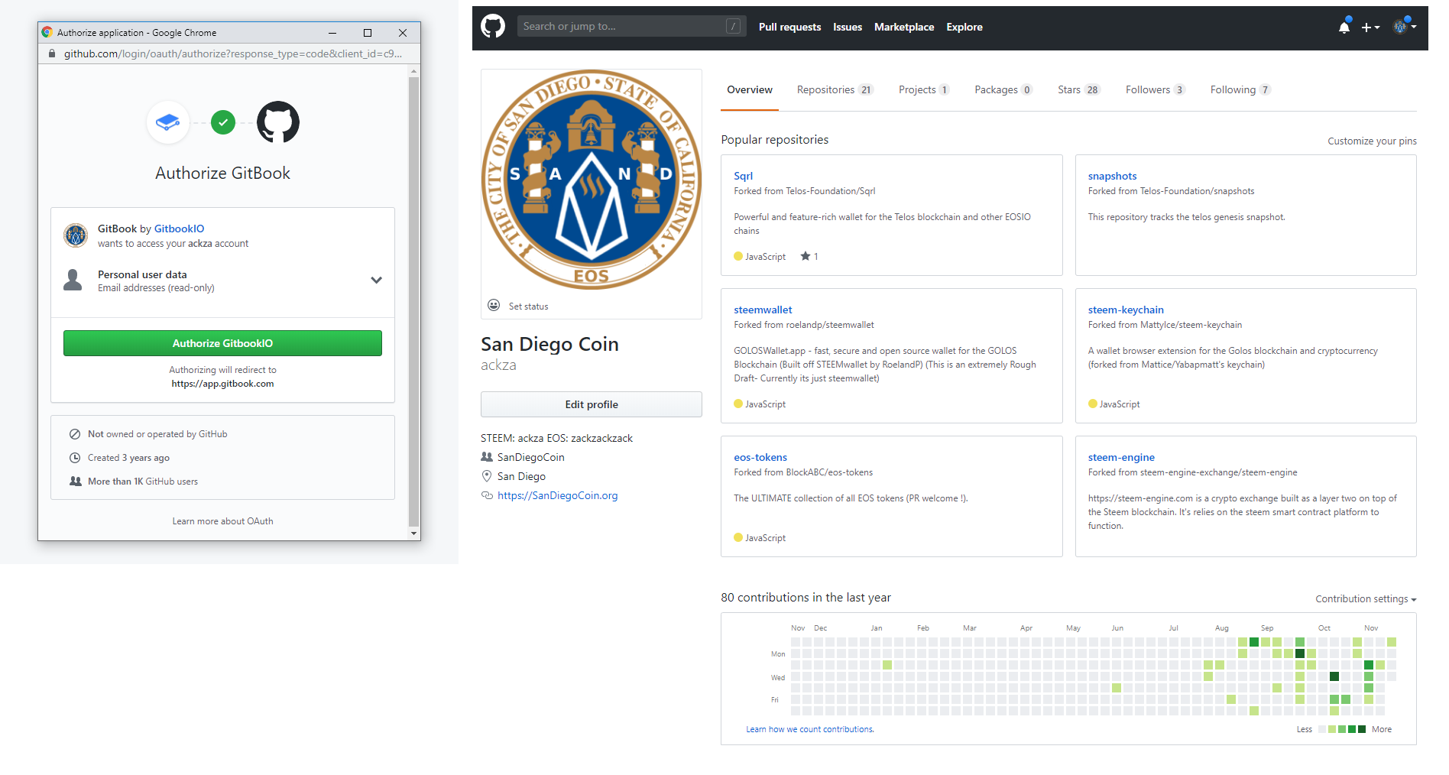The width and height of the screenshot is (1449, 775).
Task: Open Marketplace in the GitHub header
Action: click(904, 27)
